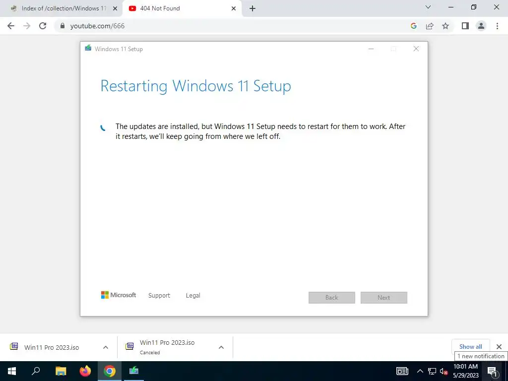Open the Windows Start menu
This screenshot has height=381, width=508.
12,371
